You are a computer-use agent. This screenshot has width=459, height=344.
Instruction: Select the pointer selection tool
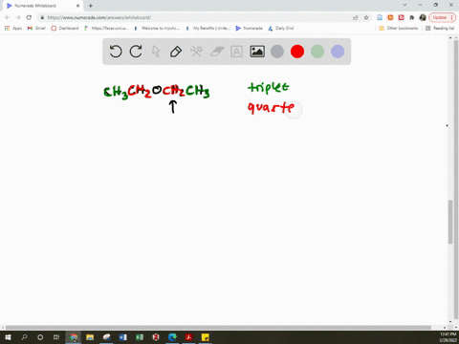click(156, 52)
